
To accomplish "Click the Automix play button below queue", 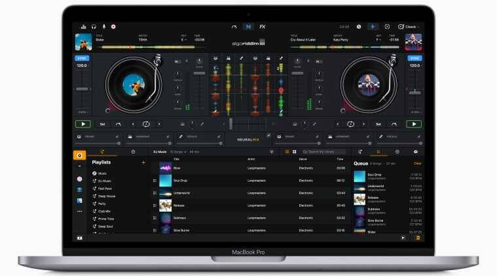I will click(x=403, y=237).
